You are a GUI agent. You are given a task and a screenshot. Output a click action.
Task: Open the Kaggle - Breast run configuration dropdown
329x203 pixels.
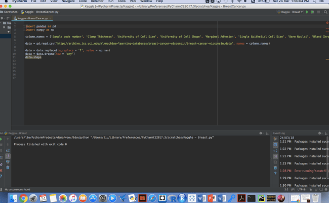click(290, 12)
